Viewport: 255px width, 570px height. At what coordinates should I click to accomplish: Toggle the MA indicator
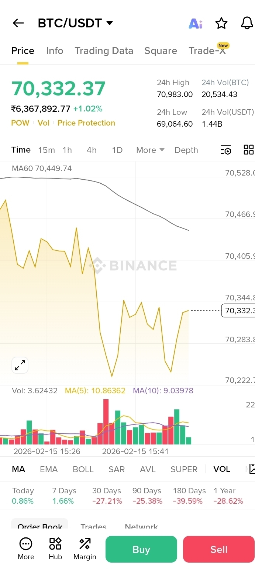pos(18,469)
